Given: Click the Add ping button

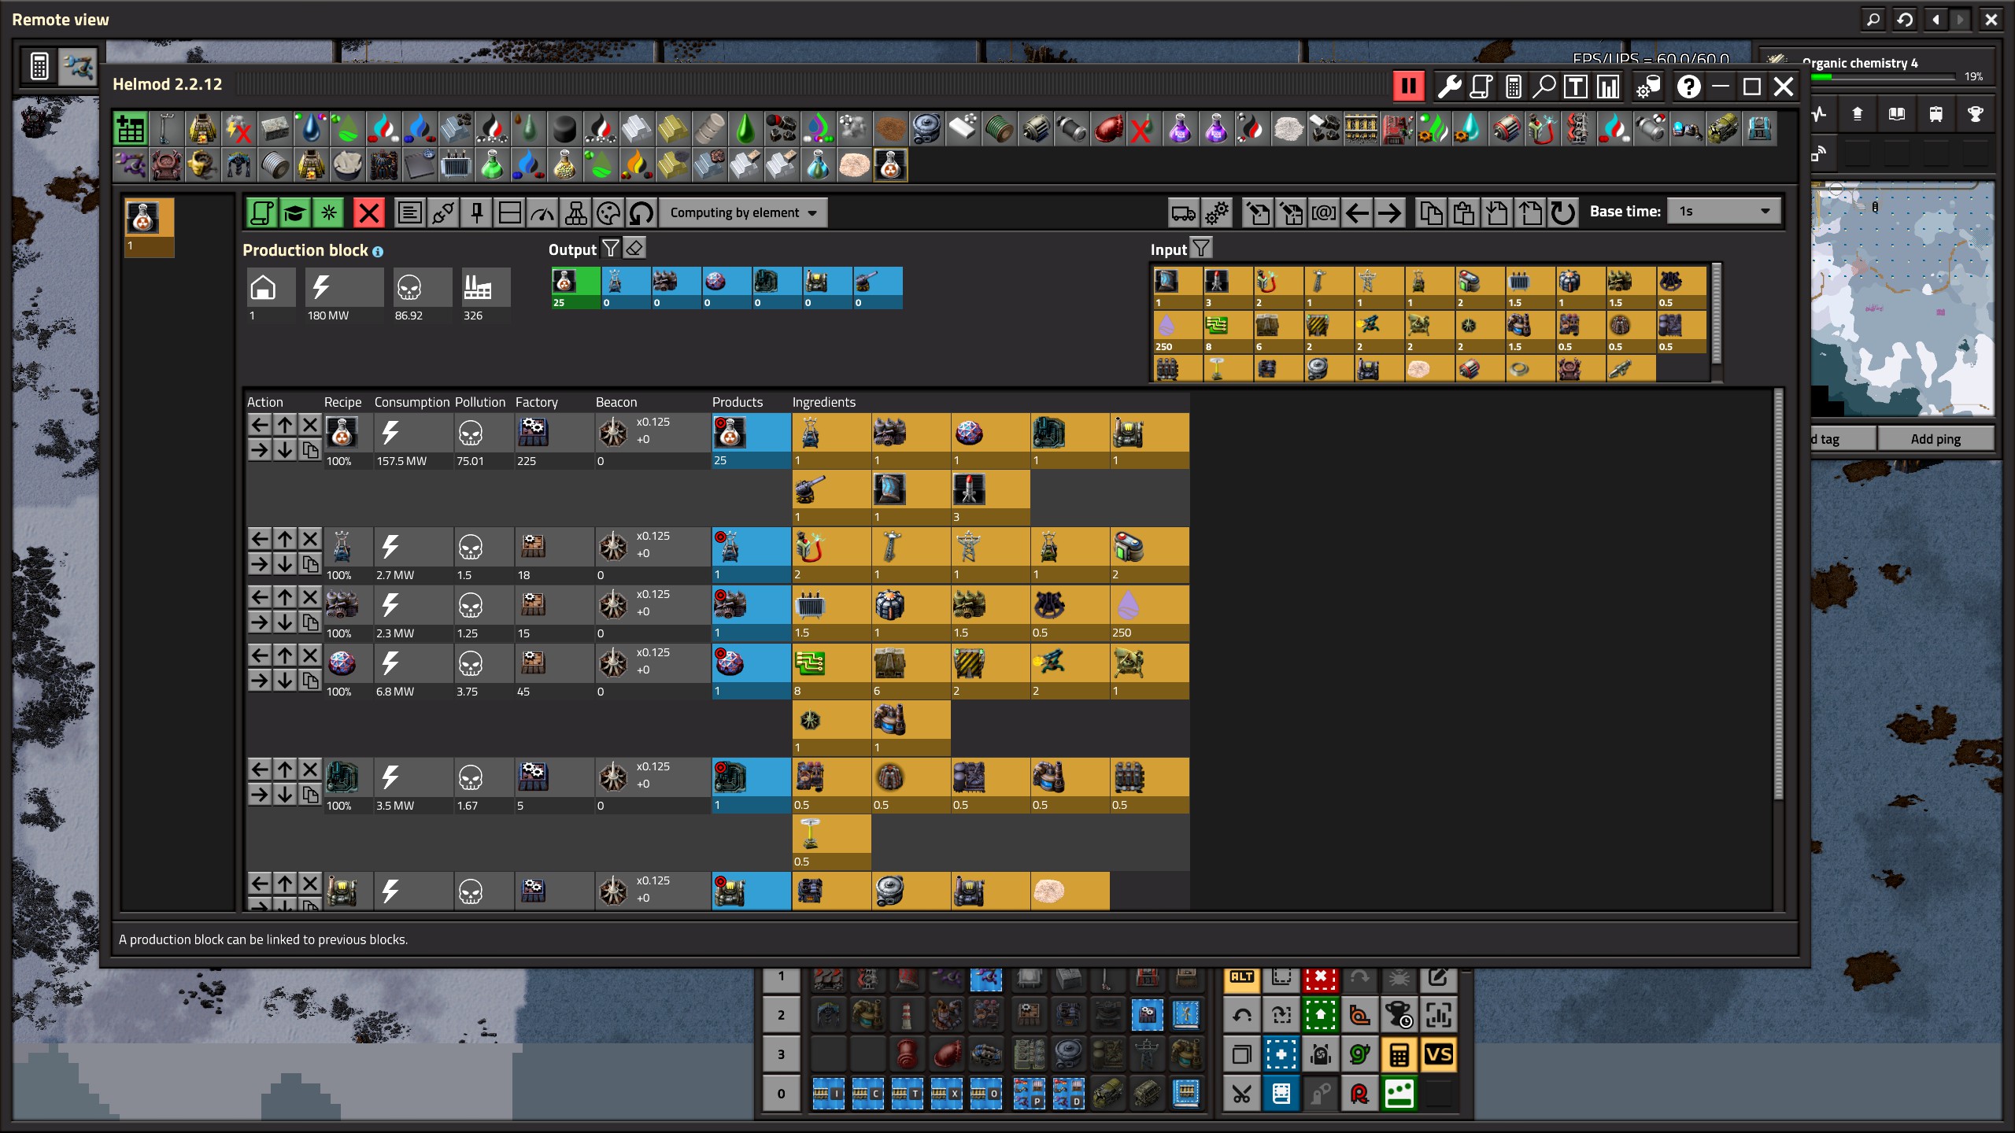Looking at the screenshot, I should [1935, 439].
